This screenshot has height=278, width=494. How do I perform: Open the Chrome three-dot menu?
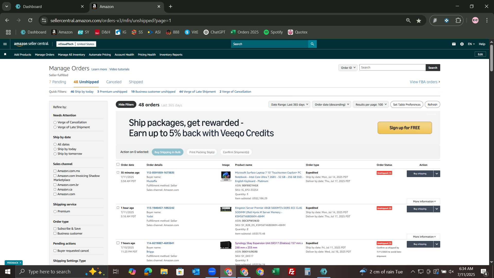click(x=487, y=20)
